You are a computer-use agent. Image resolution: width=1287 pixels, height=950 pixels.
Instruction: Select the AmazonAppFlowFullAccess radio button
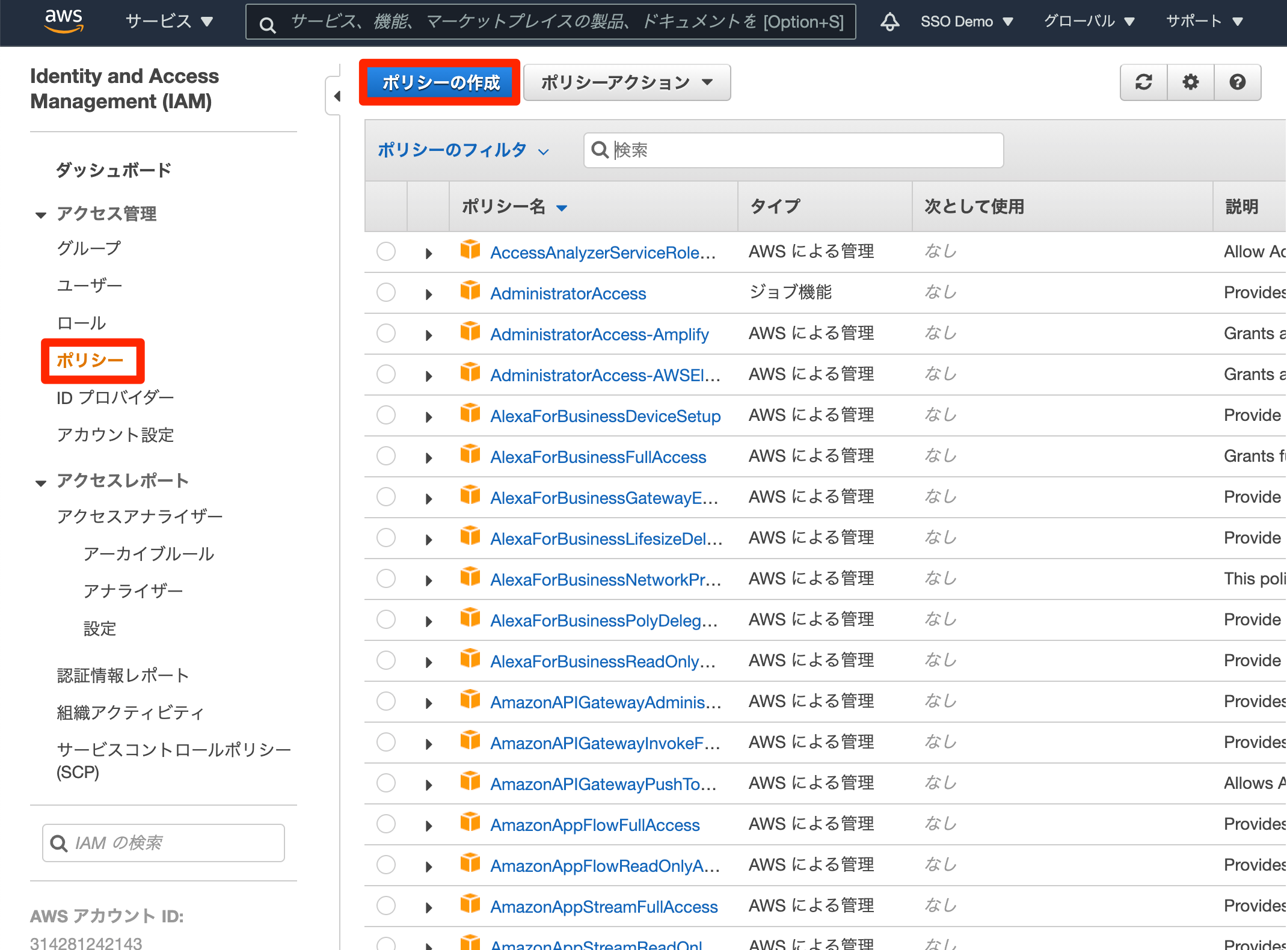click(x=386, y=824)
